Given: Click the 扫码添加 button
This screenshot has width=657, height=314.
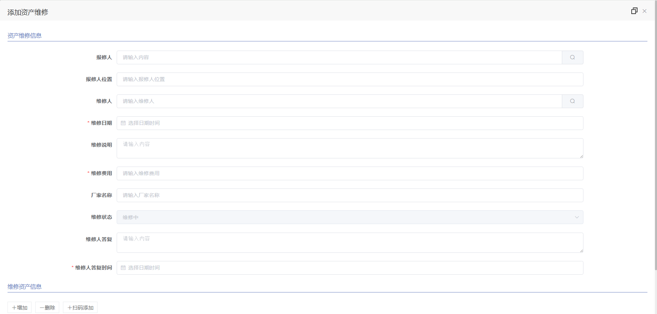Looking at the screenshot, I should coord(80,308).
